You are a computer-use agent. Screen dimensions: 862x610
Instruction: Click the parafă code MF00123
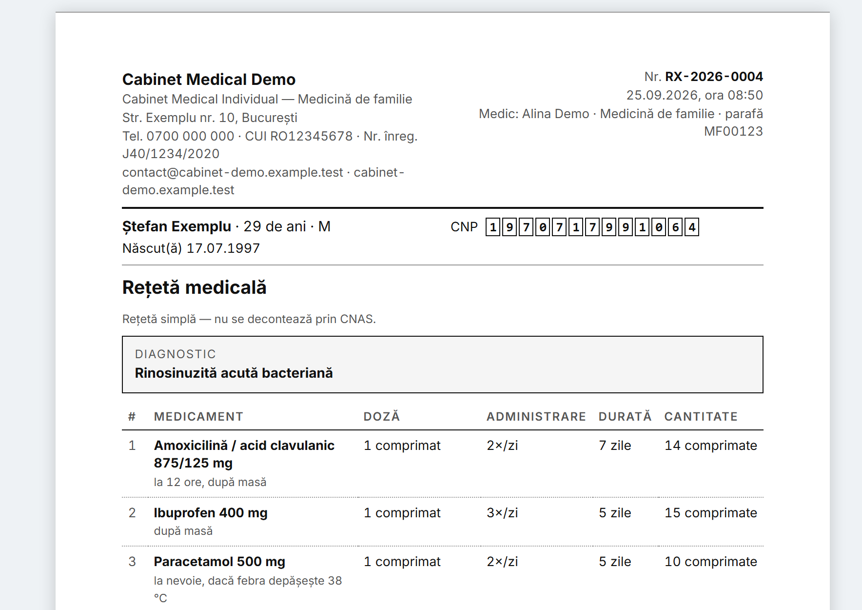point(733,131)
